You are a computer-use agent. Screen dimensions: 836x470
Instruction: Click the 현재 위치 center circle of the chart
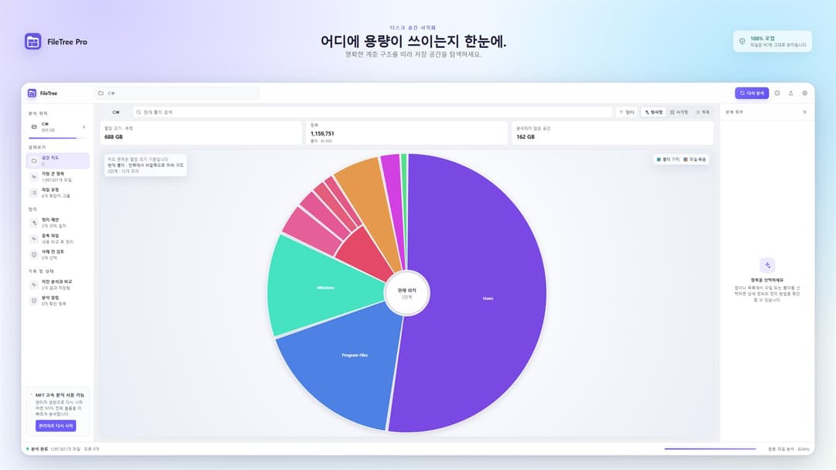click(407, 293)
